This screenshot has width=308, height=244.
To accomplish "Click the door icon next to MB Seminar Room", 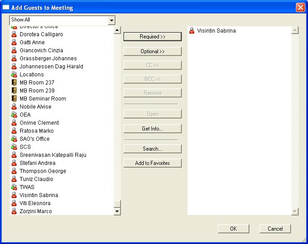I will tap(14, 99).
